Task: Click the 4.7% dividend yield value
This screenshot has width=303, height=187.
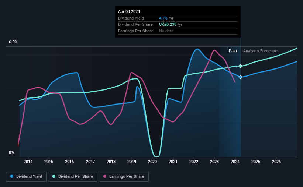Action: tap(163, 18)
